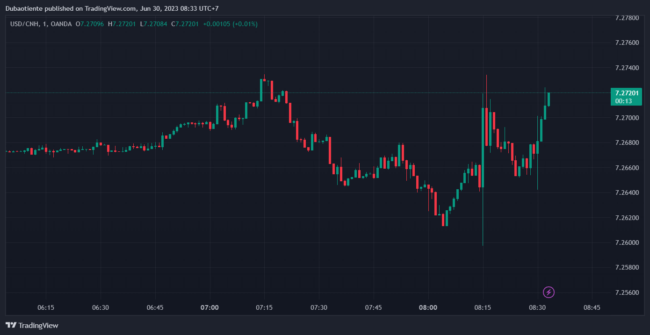Click the 7.27800 price scale label
This screenshot has width=650, height=335.
coord(627,18)
